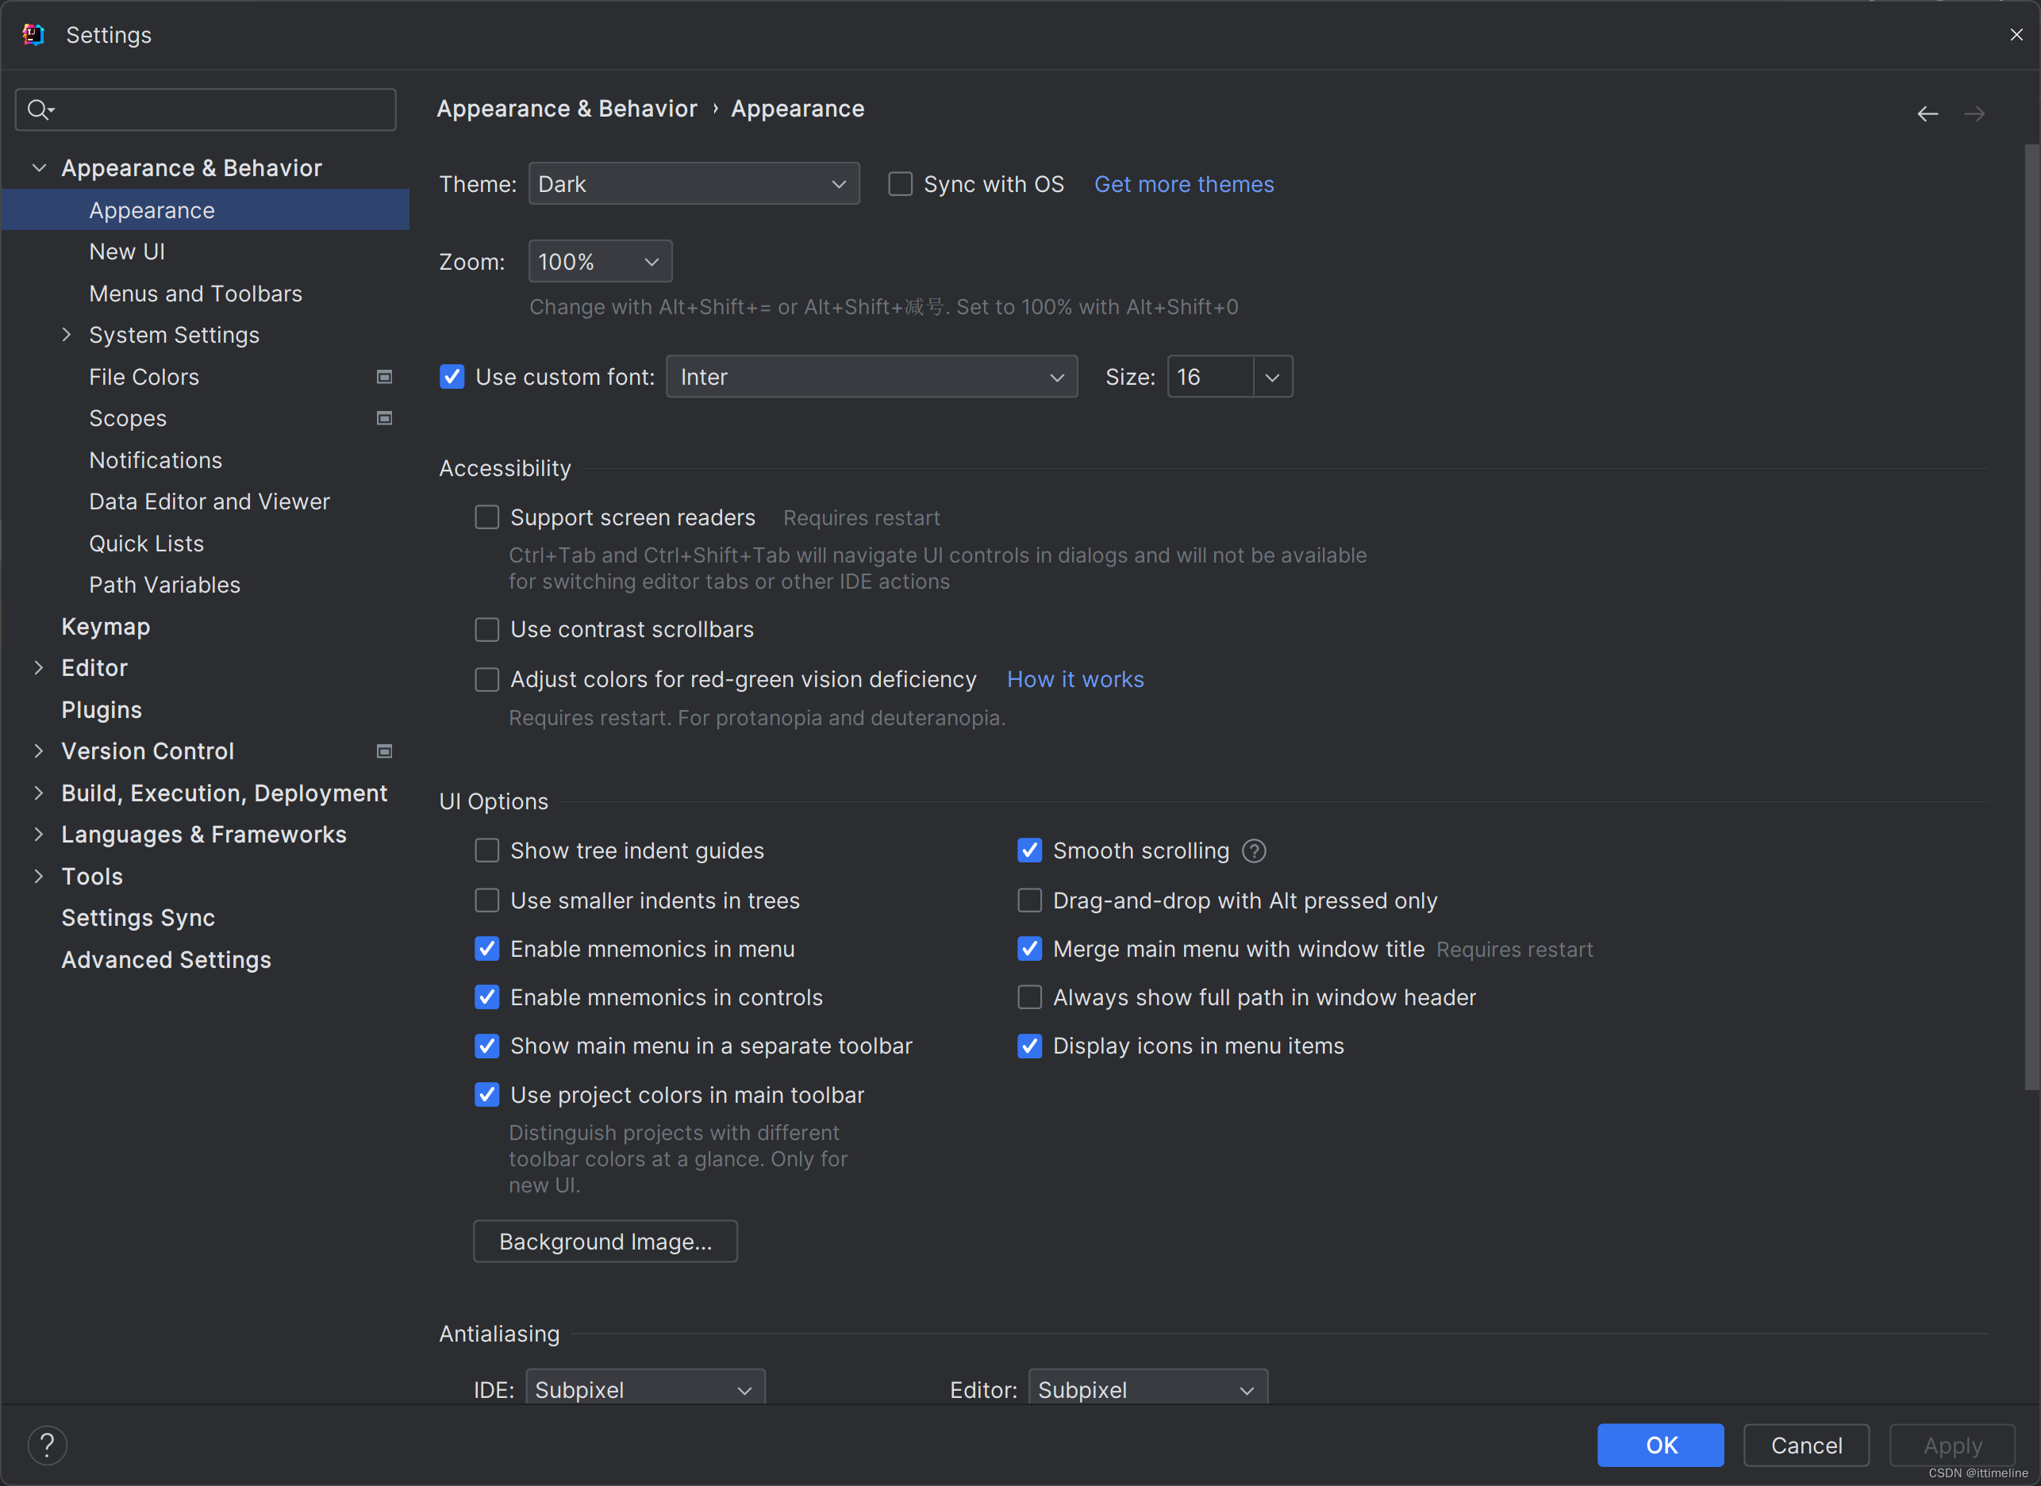Open the Notifications settings page

pyautogui.click(x=156, y=459)
